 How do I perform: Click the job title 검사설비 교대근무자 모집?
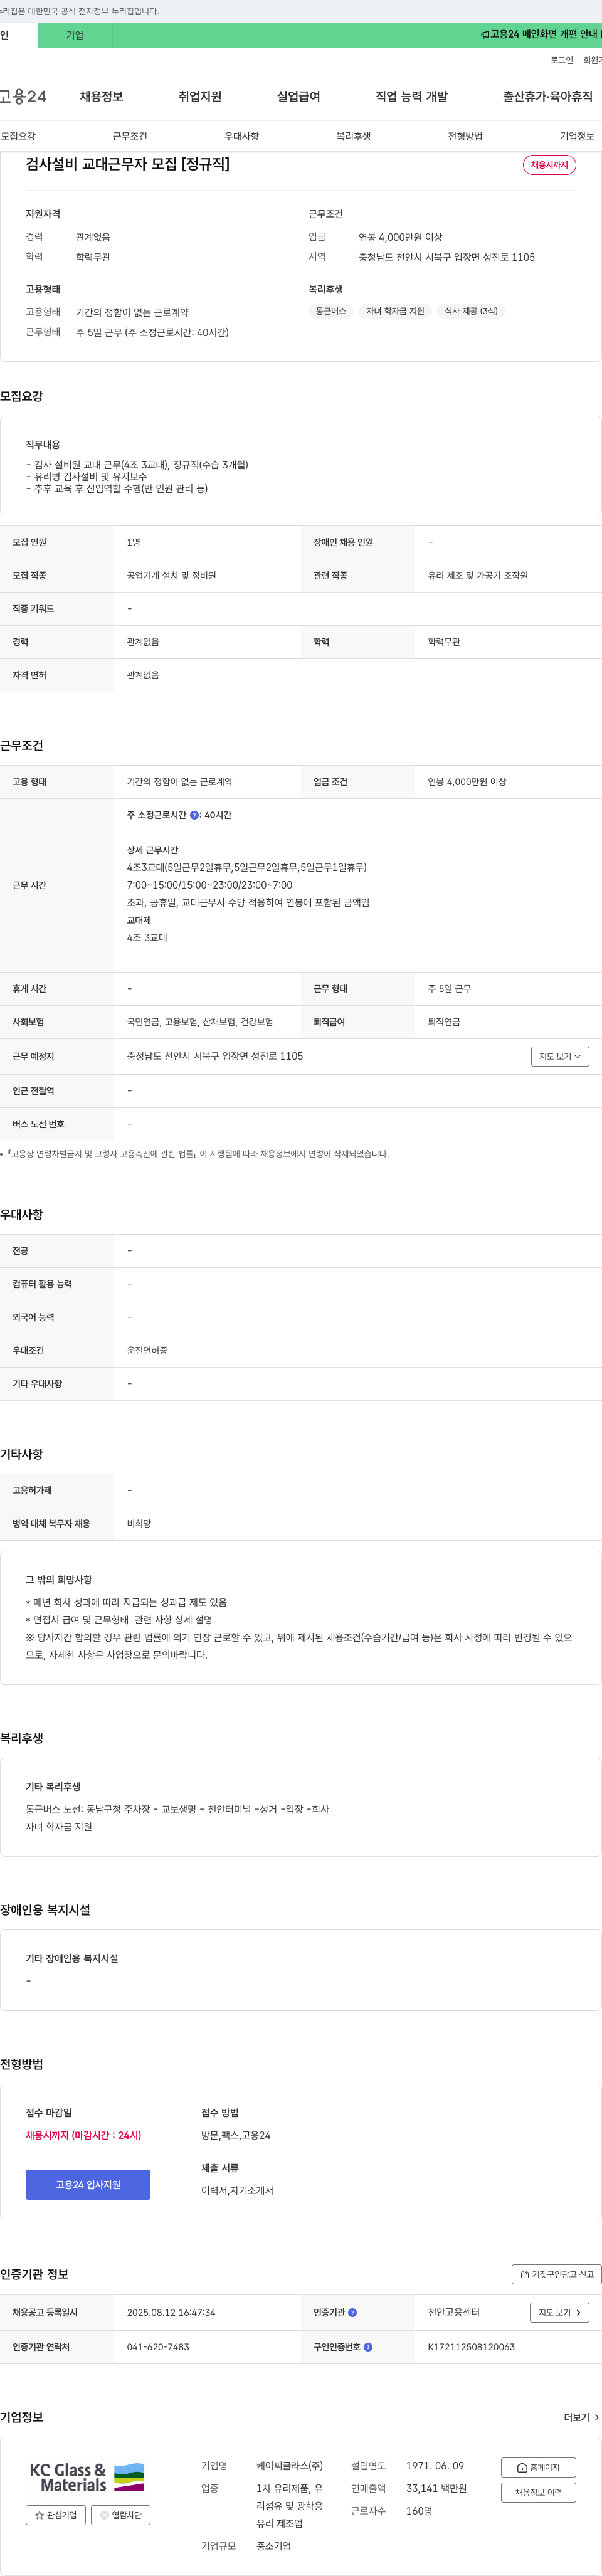[127, 164]
